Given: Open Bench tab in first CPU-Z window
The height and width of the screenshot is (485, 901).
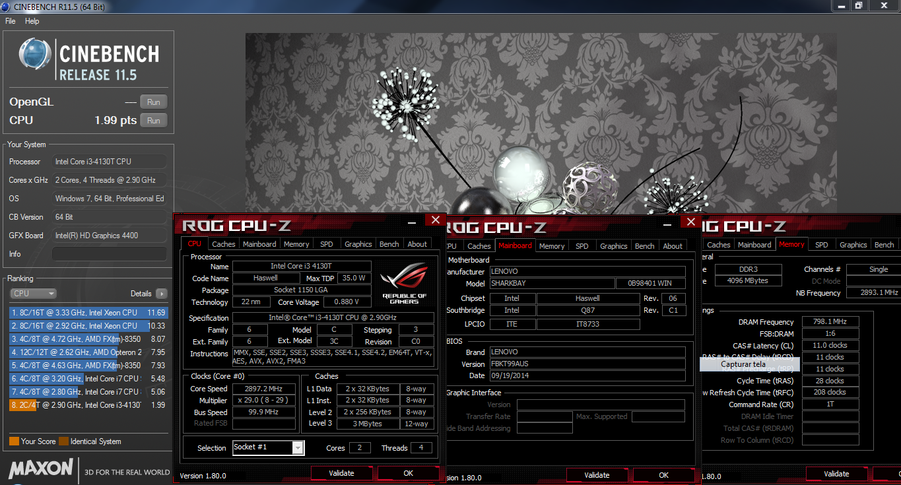Looking at the screenshot, I should pyautogui.click(x=389, y=244).
